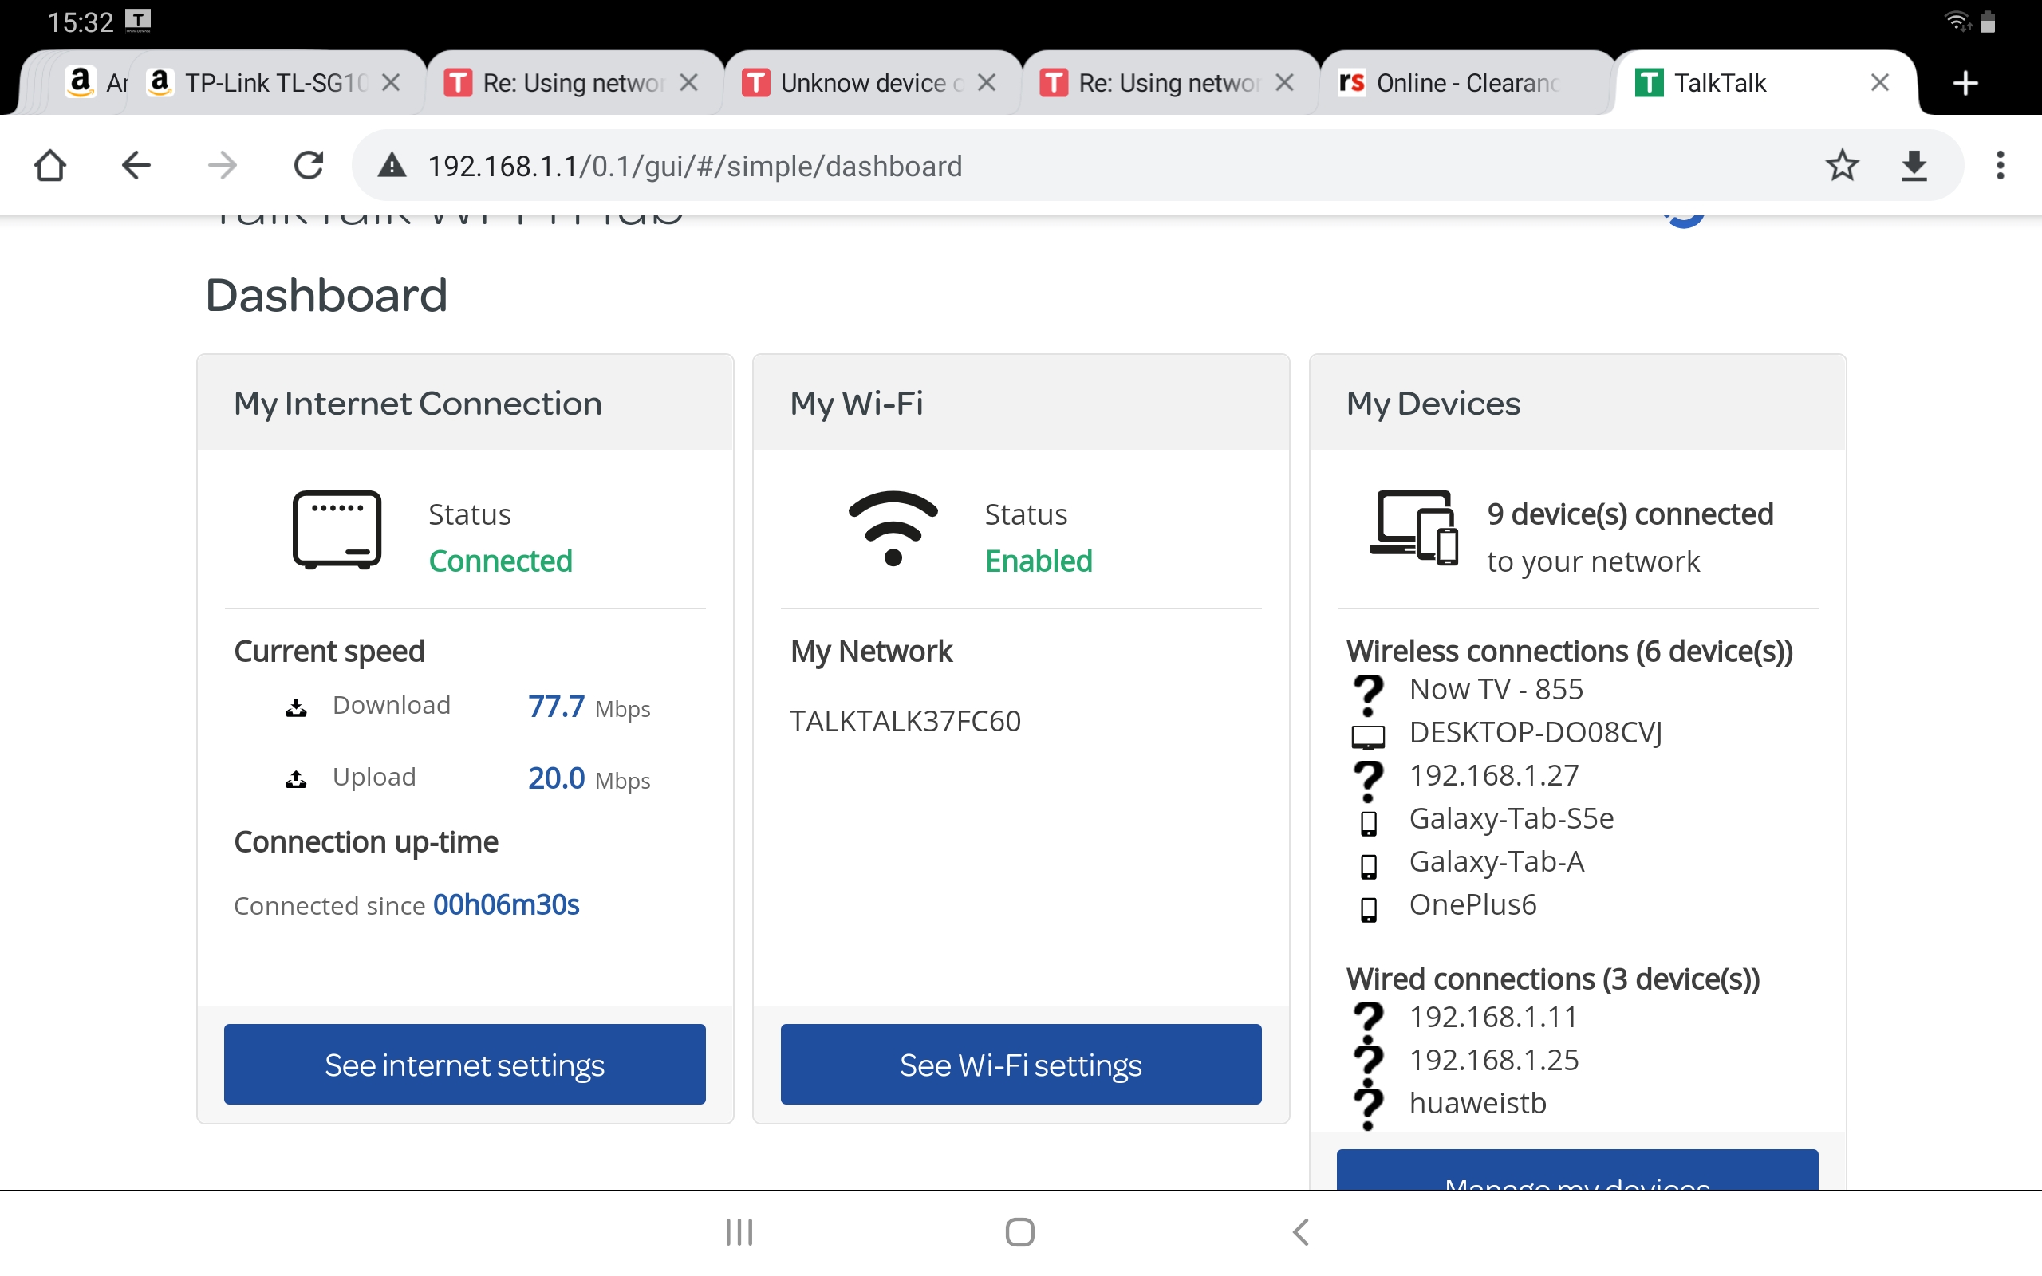Reload the router dashboard page

point(308,164)
